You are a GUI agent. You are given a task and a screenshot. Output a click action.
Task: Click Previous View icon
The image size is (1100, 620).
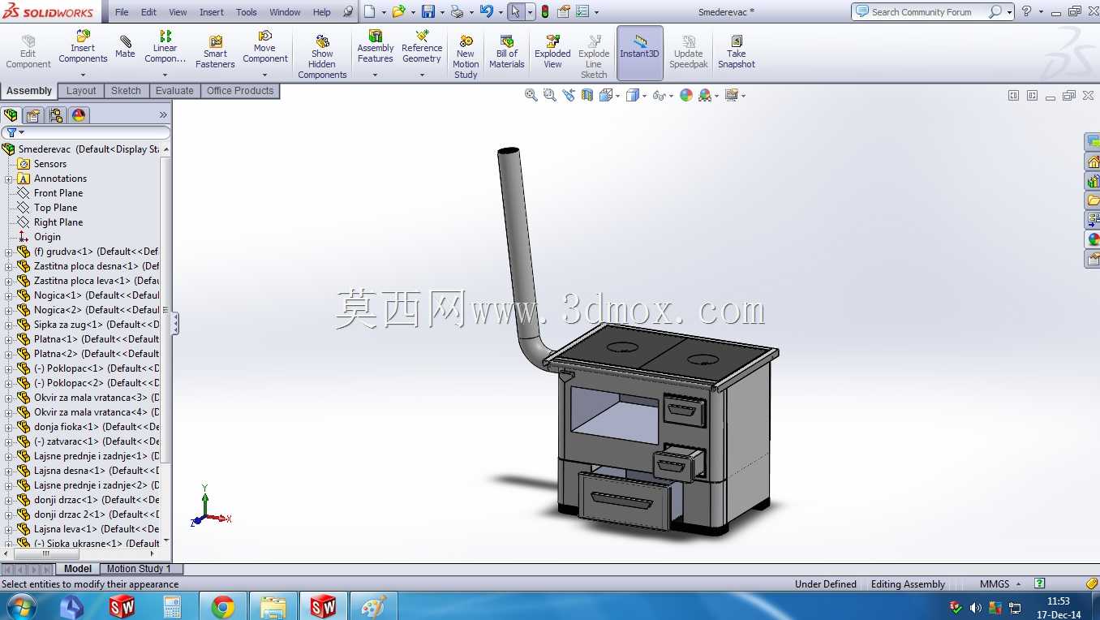point(568,95)
